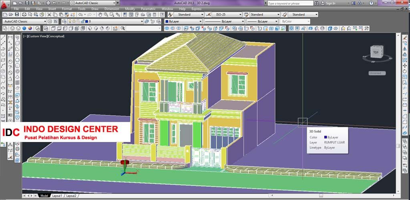Toggle the layer freeze sun icon
Viewport: 410px width, 200px height.
coord(74,22)
